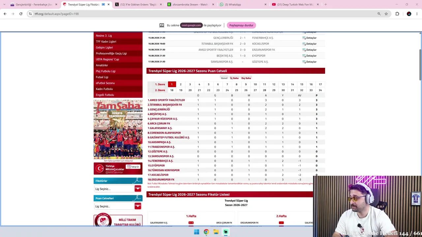The image size is (422, 237).
Task: Open a new browser tab
Action: click(325, 4)
